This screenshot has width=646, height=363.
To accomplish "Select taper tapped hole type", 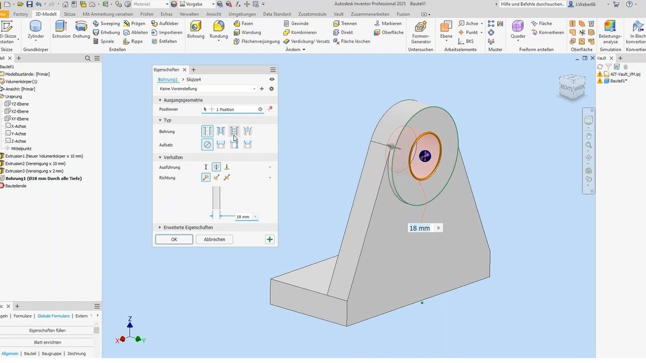I will click(x=247, y=131).
